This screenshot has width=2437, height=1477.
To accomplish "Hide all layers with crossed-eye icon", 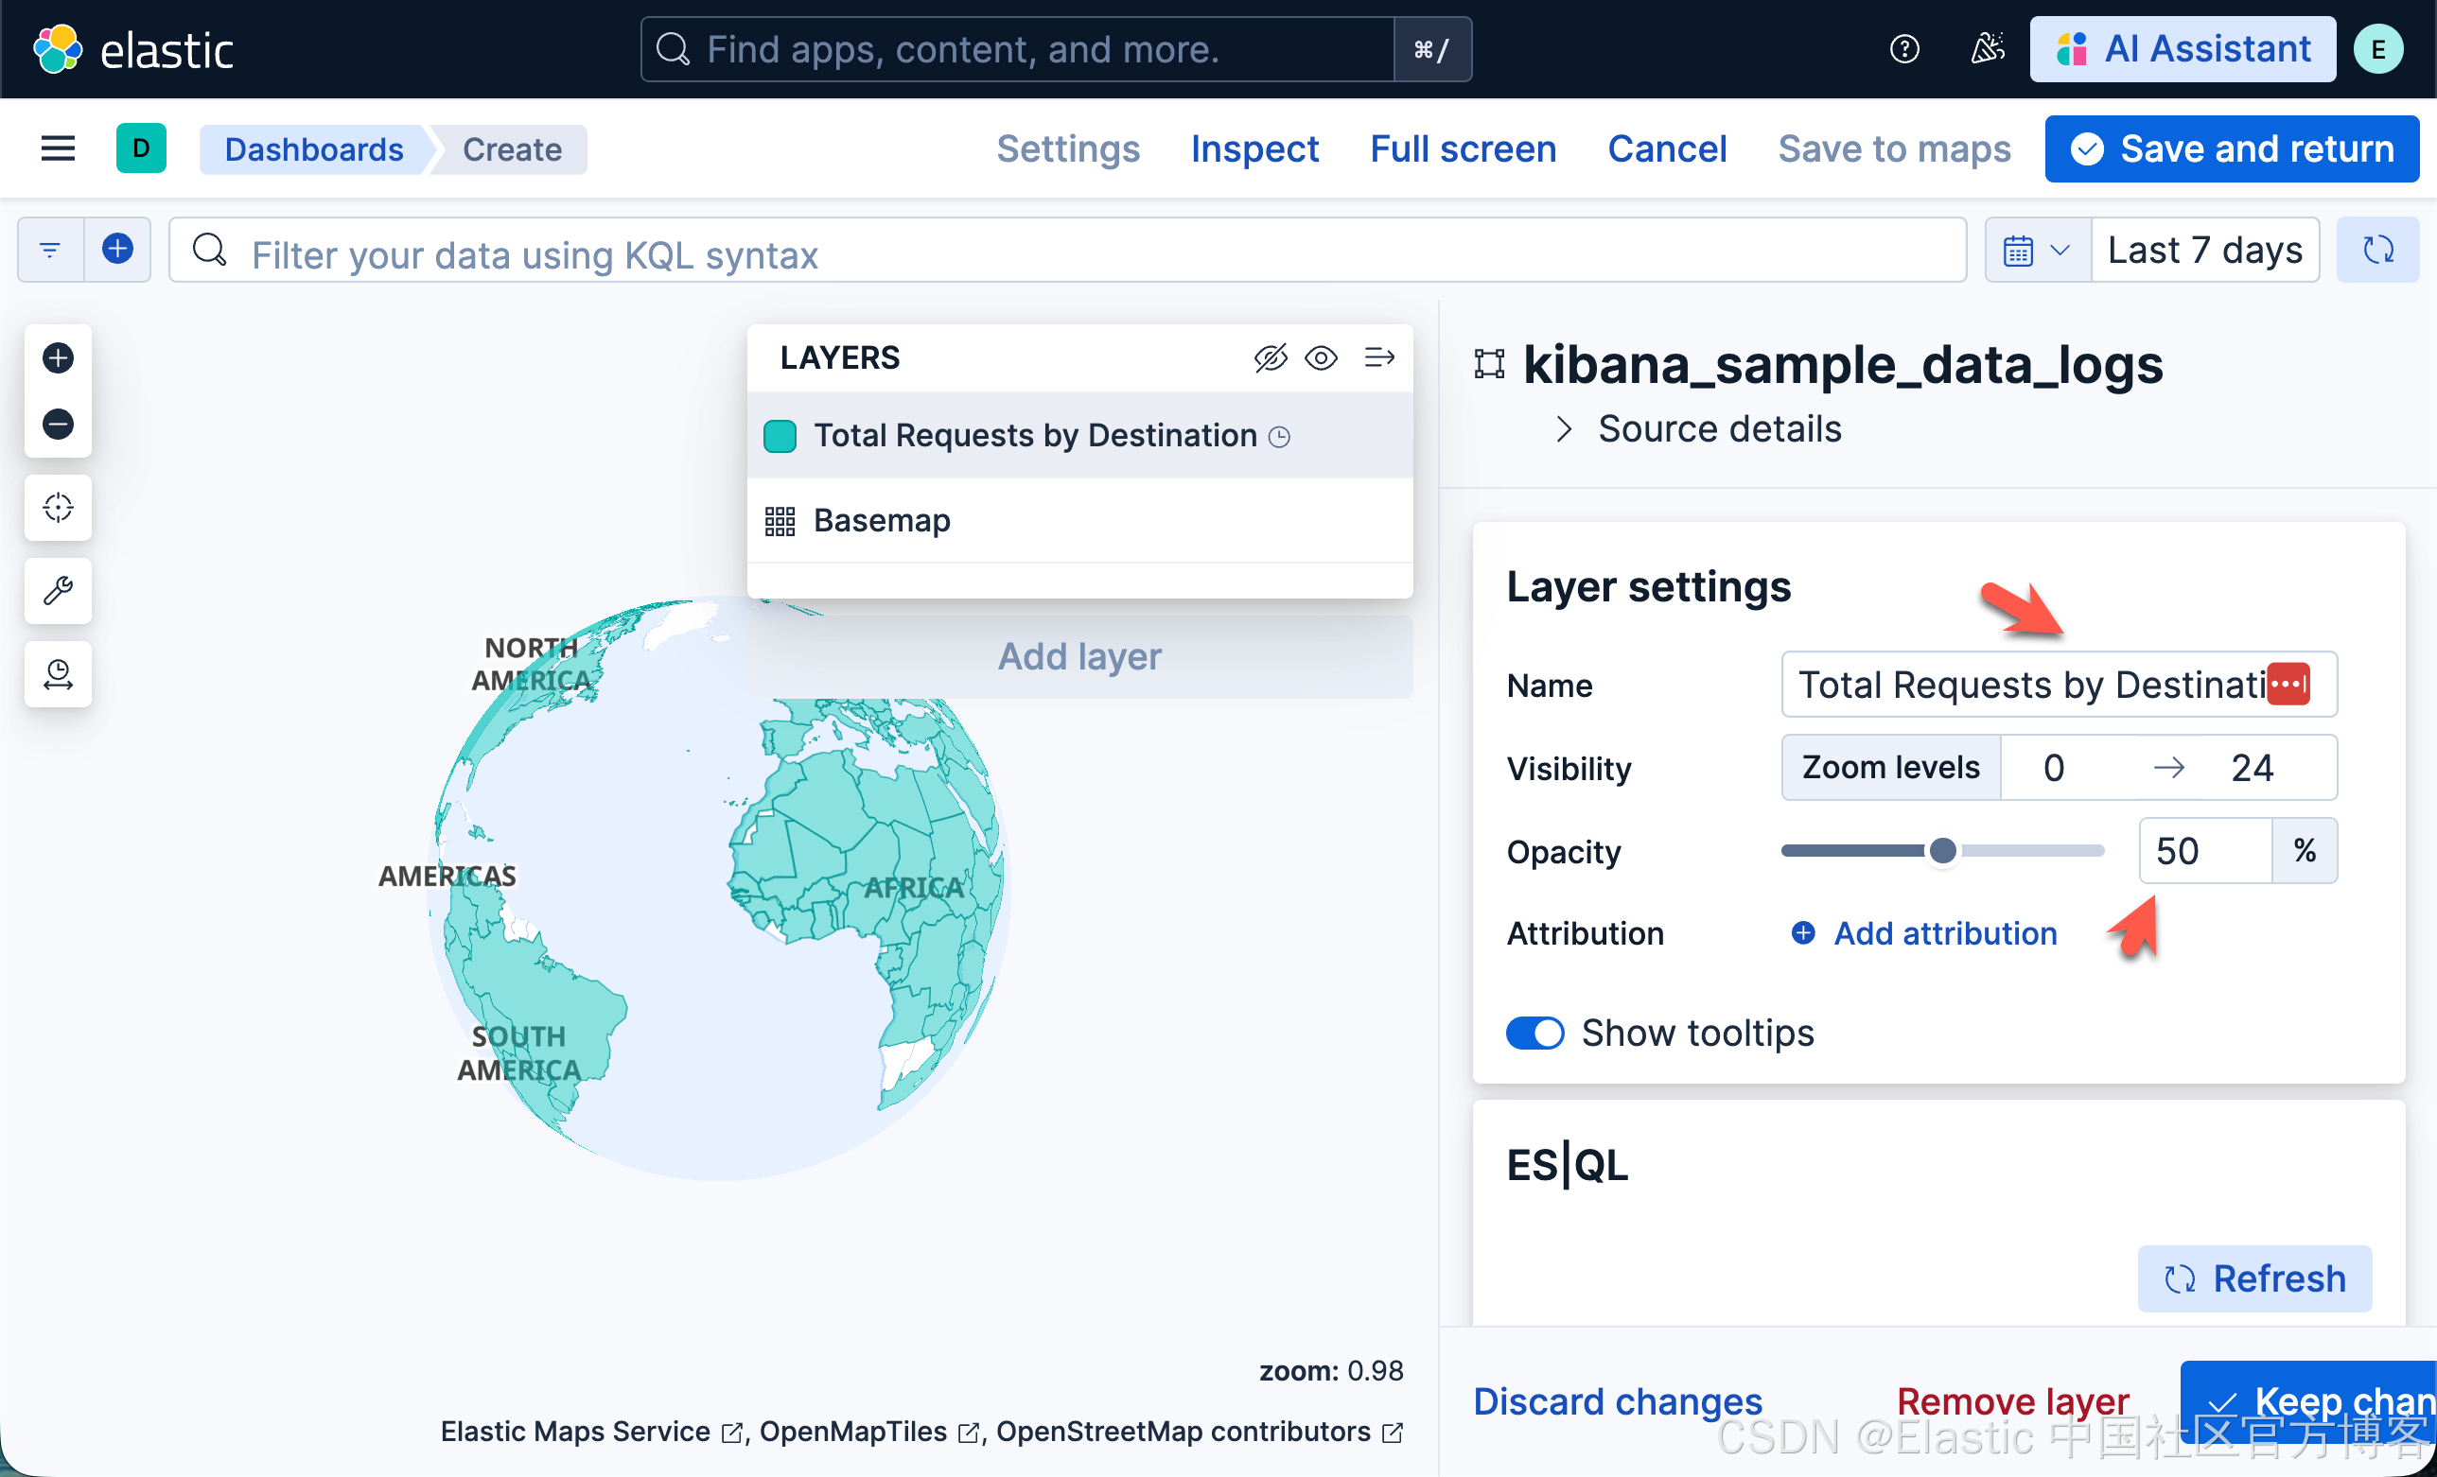I will 1270,357.
